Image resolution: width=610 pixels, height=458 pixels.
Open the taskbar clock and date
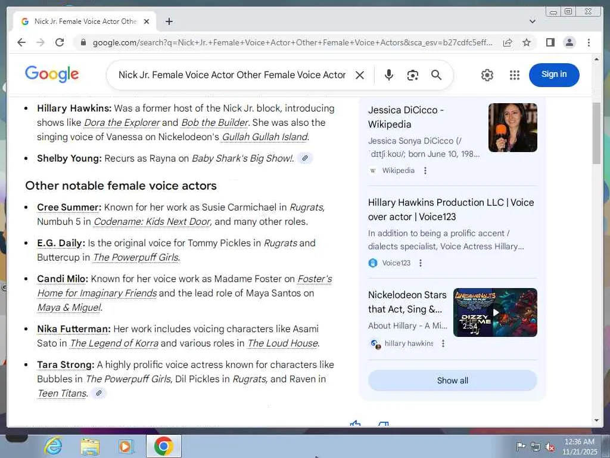[580, 447]
